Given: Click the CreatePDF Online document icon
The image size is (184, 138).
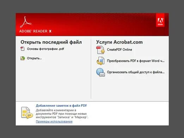Looking at the screenshot, I should tap(100, 50).
